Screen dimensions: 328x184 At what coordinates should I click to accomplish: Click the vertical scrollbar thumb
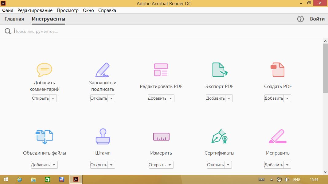click(x=325, y=68)
